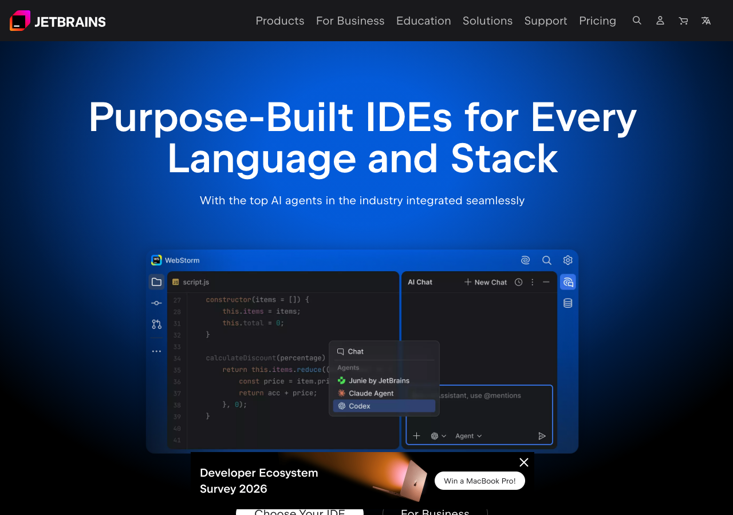The height and width of the screenshot is (515, 733).
Task: Click the Choose Your IDE button
Action: (x=299, y=512)
